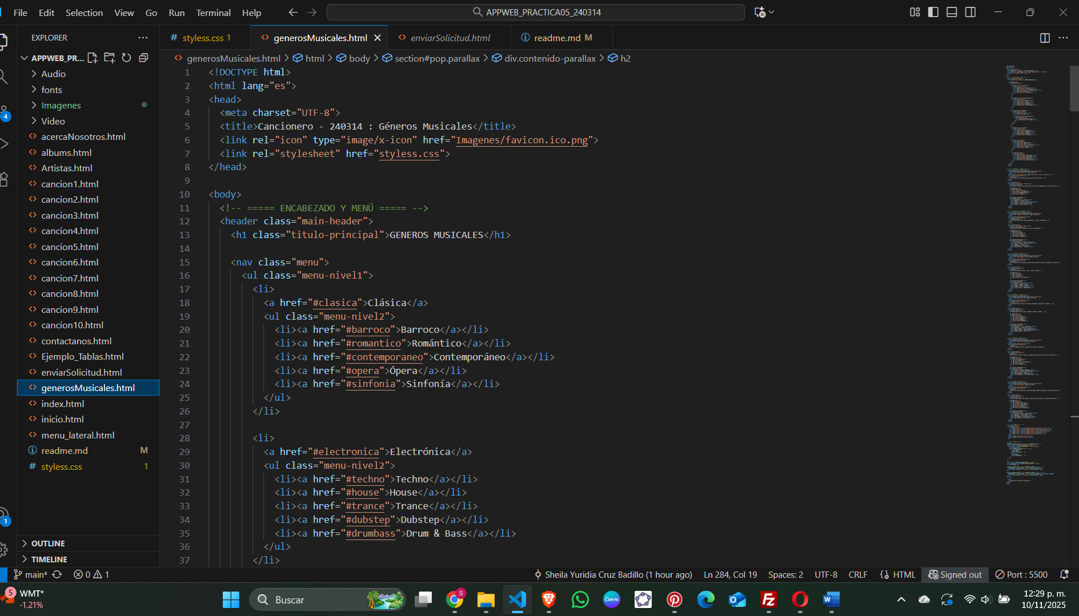
Task: Refresh the Explorer file tree
Action: point(126,58)
